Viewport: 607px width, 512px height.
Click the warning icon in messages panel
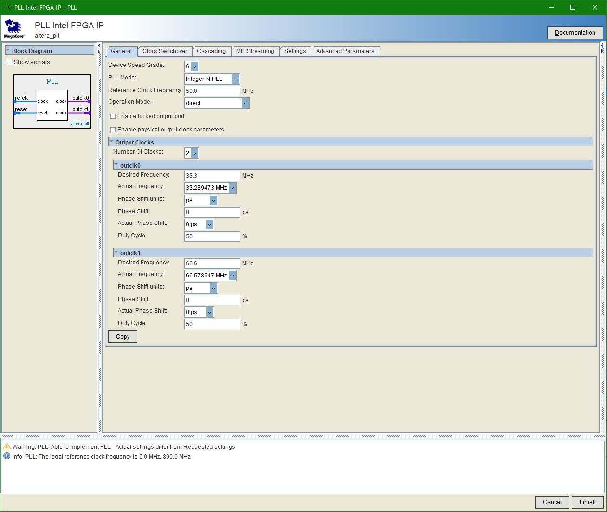7,446
